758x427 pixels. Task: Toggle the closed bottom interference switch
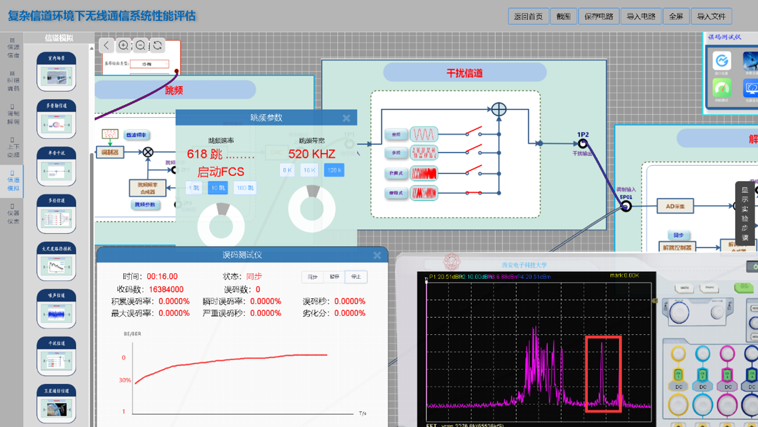click(474, 193)
